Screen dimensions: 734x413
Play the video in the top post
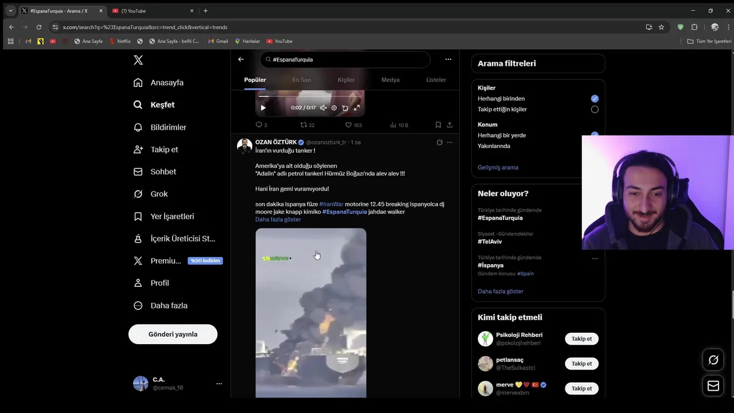point(263,108)
